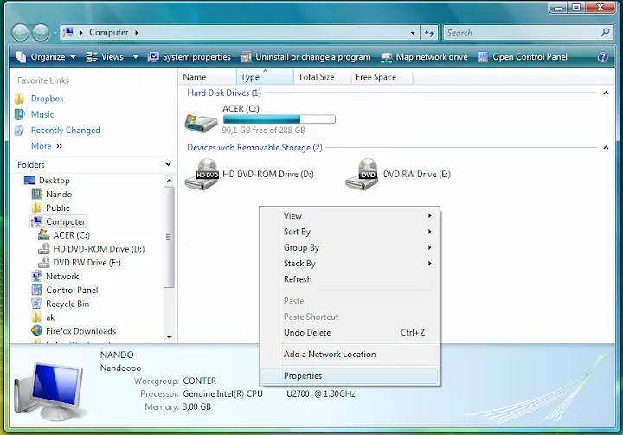This screenshot has width=623, height=435.
Task: Click the ACER (C:) hard drive icon
Action: 201,122
